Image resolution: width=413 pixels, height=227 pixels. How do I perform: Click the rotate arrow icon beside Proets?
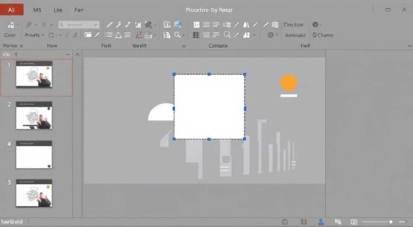point(51,35)
